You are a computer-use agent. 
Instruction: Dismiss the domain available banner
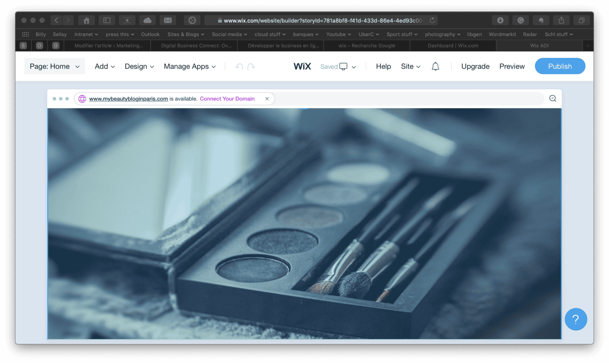(x=267, y=99)
